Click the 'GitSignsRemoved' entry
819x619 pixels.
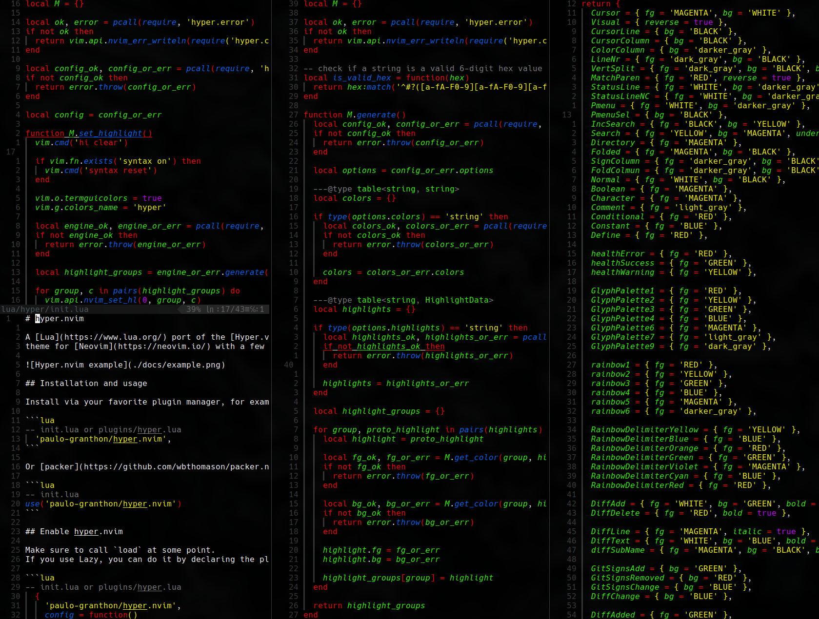(x=671, y=578)
